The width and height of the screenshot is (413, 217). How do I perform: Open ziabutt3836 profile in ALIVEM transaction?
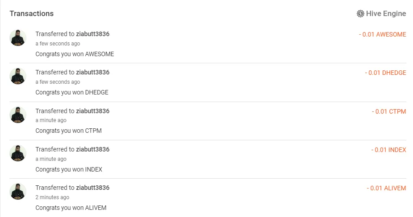click(93, 188)
